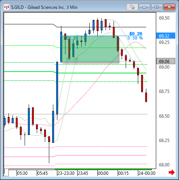This screenshot has height=180, width=179.
Task: Select the blue 69.32 price axis marker
Action: tap(166, 36)
